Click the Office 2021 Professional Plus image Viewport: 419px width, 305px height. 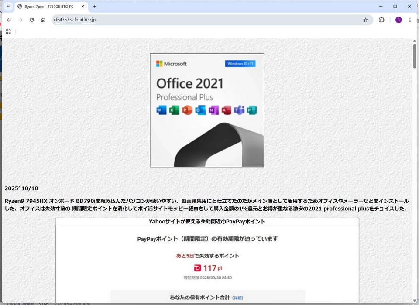point(207,110)
